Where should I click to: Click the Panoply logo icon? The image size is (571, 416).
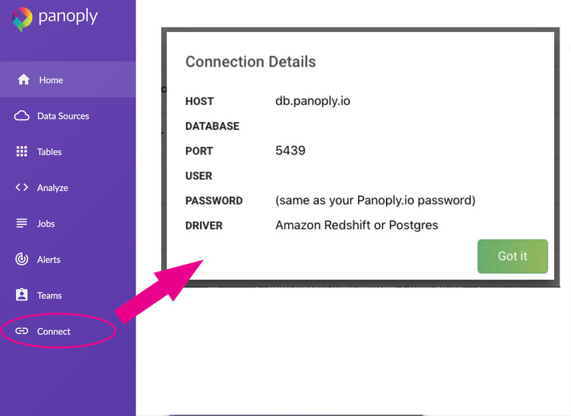pos(22,18)
